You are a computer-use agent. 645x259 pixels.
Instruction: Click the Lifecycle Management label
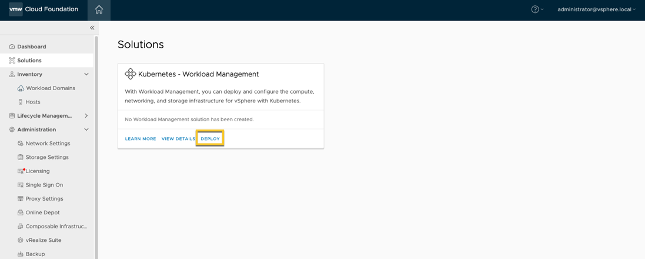coord(45,116)
